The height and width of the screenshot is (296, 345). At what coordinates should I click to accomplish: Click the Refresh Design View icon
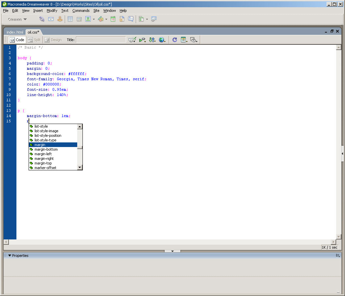click(x=175, y=40)
